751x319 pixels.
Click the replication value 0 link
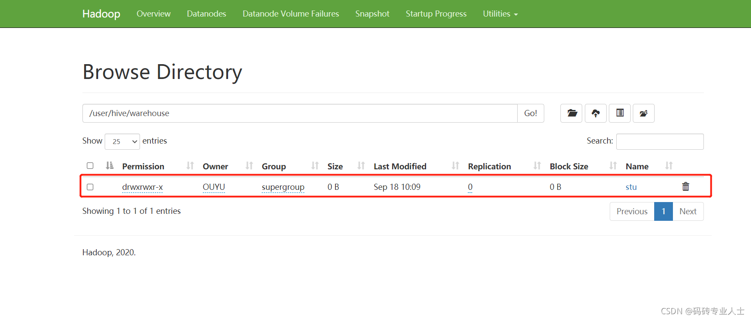[470, 187]
